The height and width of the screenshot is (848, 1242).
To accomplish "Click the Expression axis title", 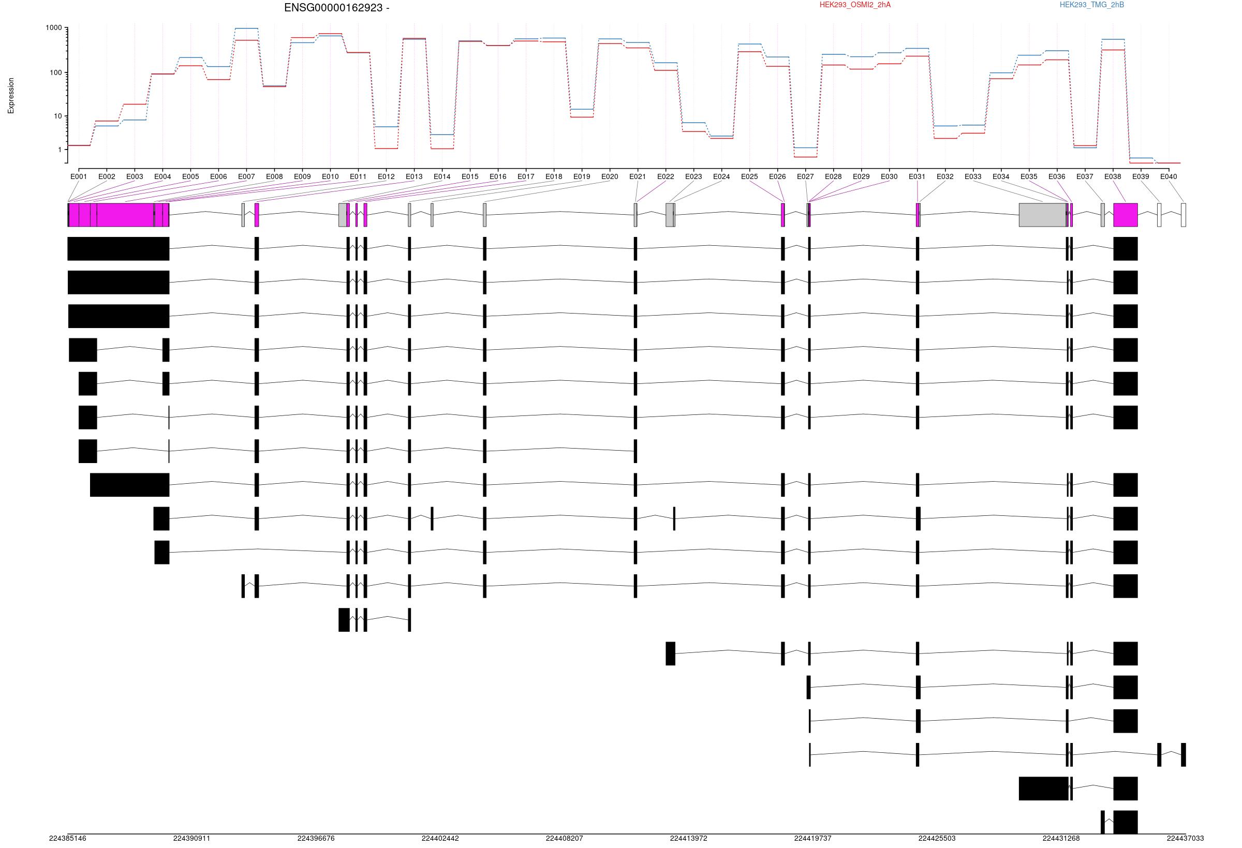I will click(x=11, y=96).
